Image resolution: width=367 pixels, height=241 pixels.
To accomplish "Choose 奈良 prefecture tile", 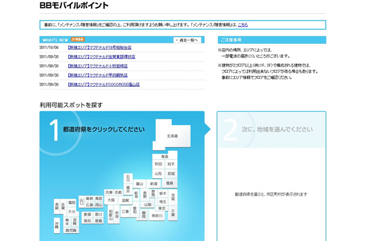I will [x=117, y=214].
